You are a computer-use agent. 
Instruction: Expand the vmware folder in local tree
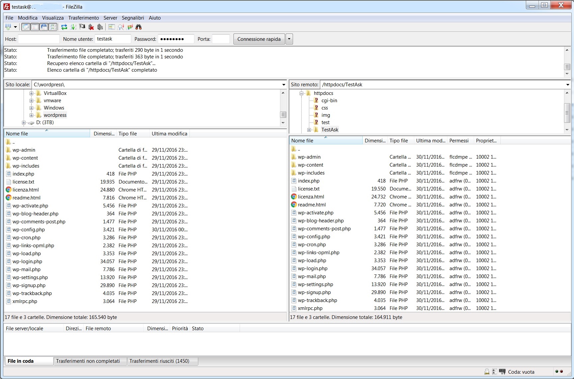pyautogui.click(x=32, y=101)
